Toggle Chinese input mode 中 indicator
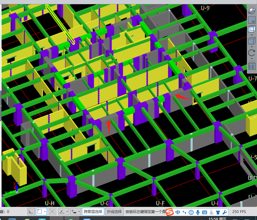Viewport: 257px width, 220px height. tap(178, 212)
